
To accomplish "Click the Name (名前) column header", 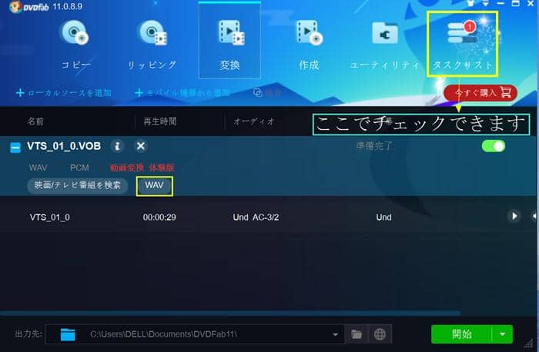I will click(x=35, y=121).
